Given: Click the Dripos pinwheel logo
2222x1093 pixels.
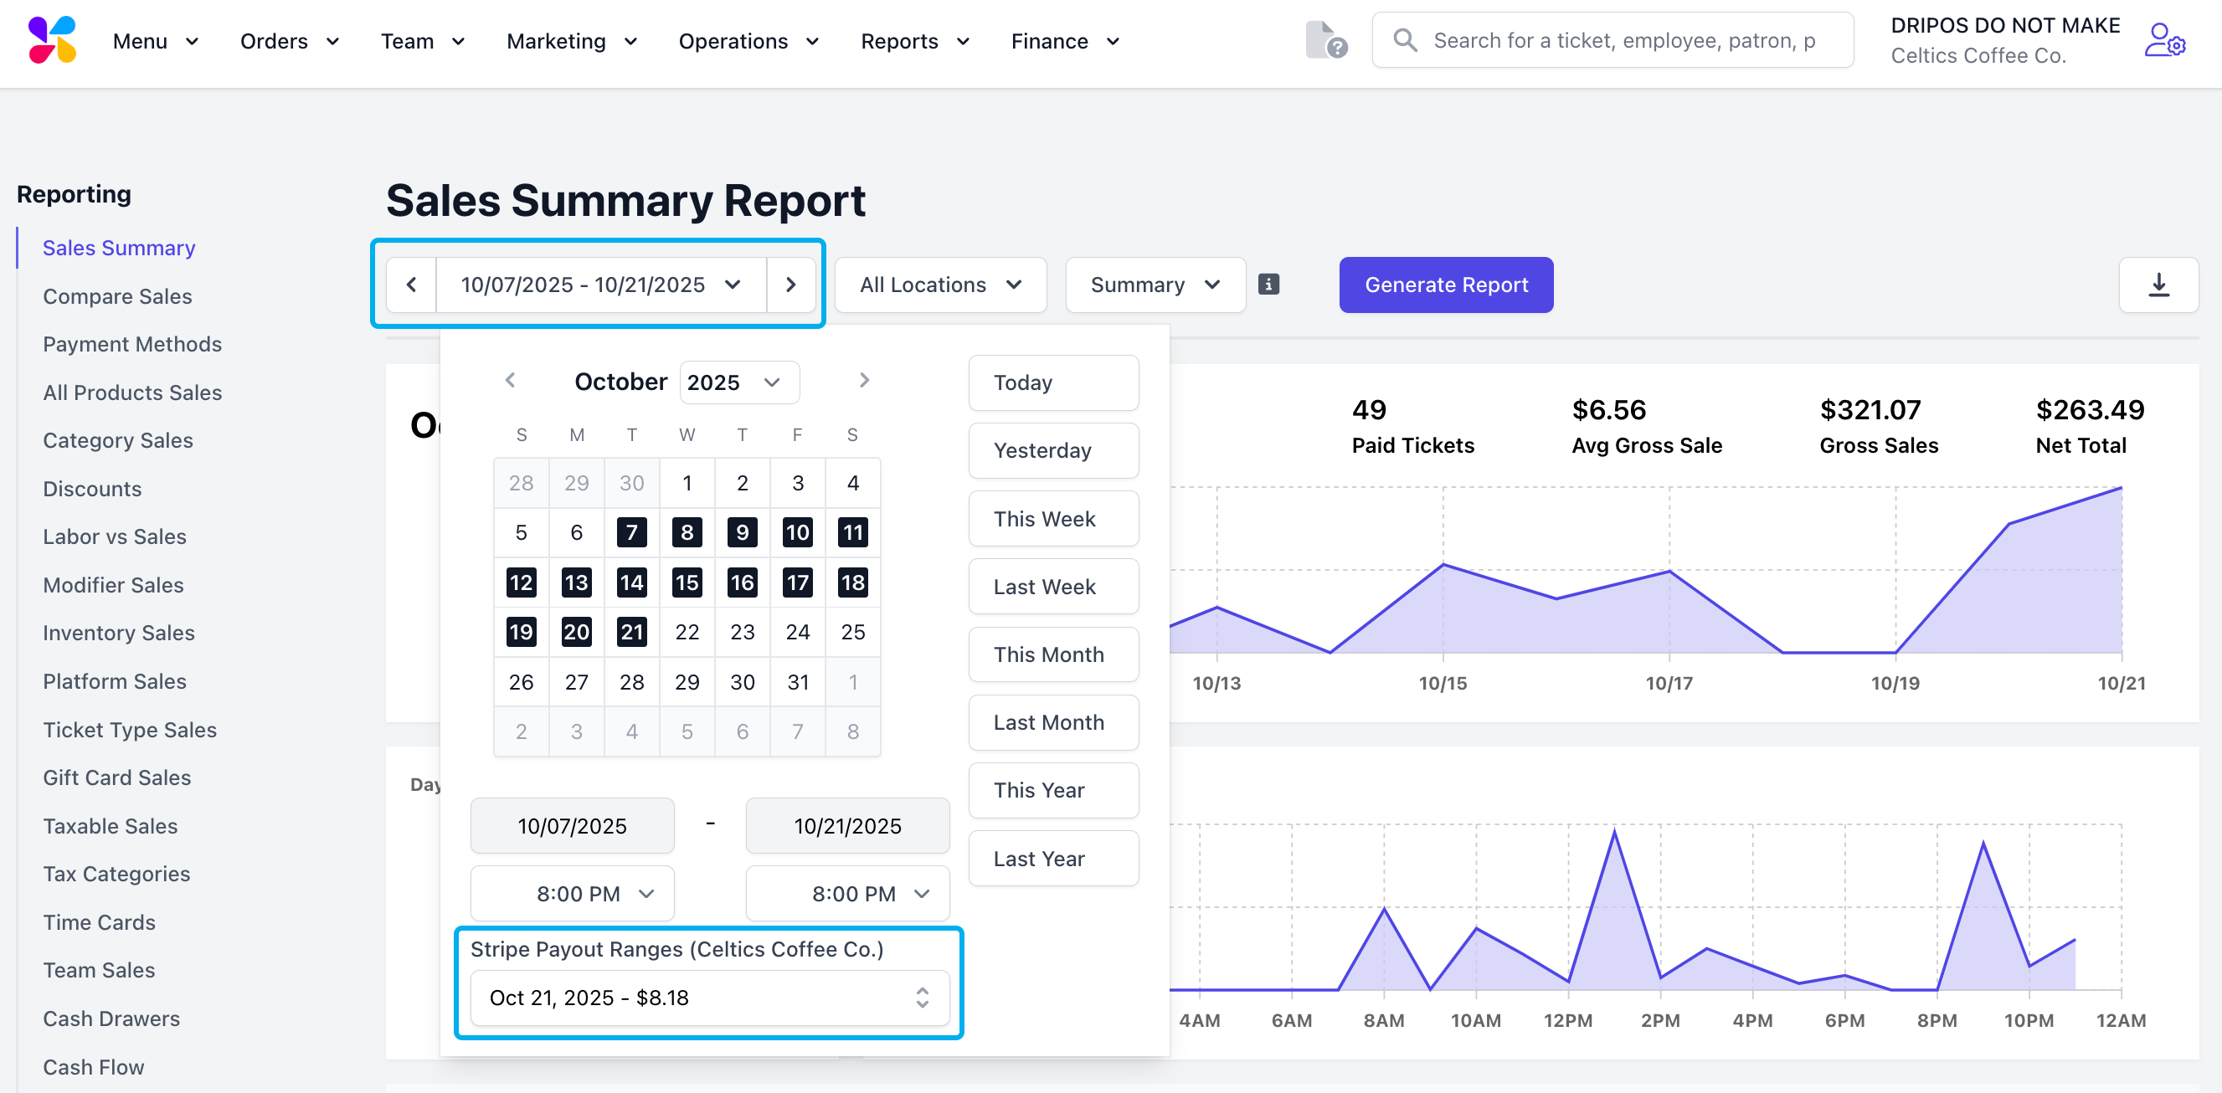Looking at the screenshot, I should (x=52, y=40).
